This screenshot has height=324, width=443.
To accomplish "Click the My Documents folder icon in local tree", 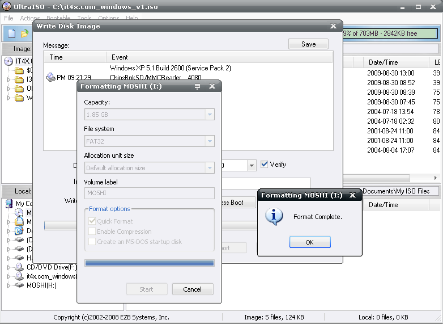I will point(19,221).
